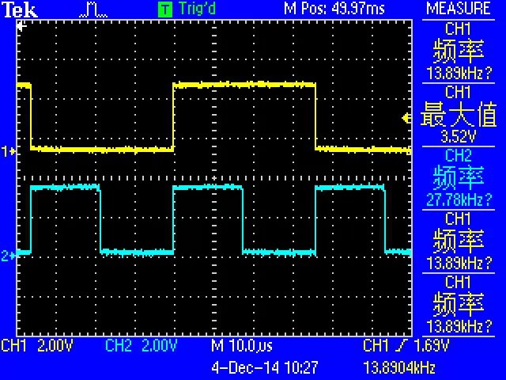Click the green T trigger status icon

click(x=164, y=9)
